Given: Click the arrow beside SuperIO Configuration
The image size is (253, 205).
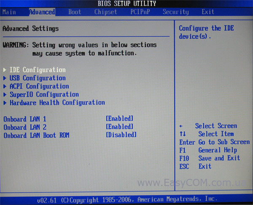Looking at the screenshot, I should [5, 94].
